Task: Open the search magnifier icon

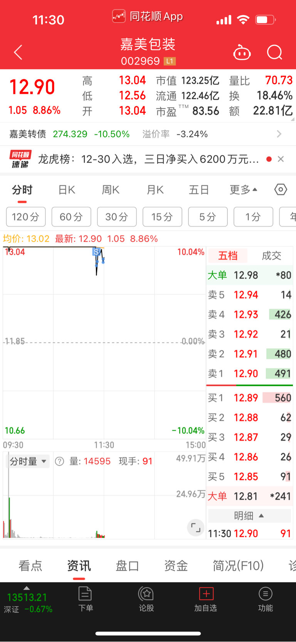Action: click(275, 53)
